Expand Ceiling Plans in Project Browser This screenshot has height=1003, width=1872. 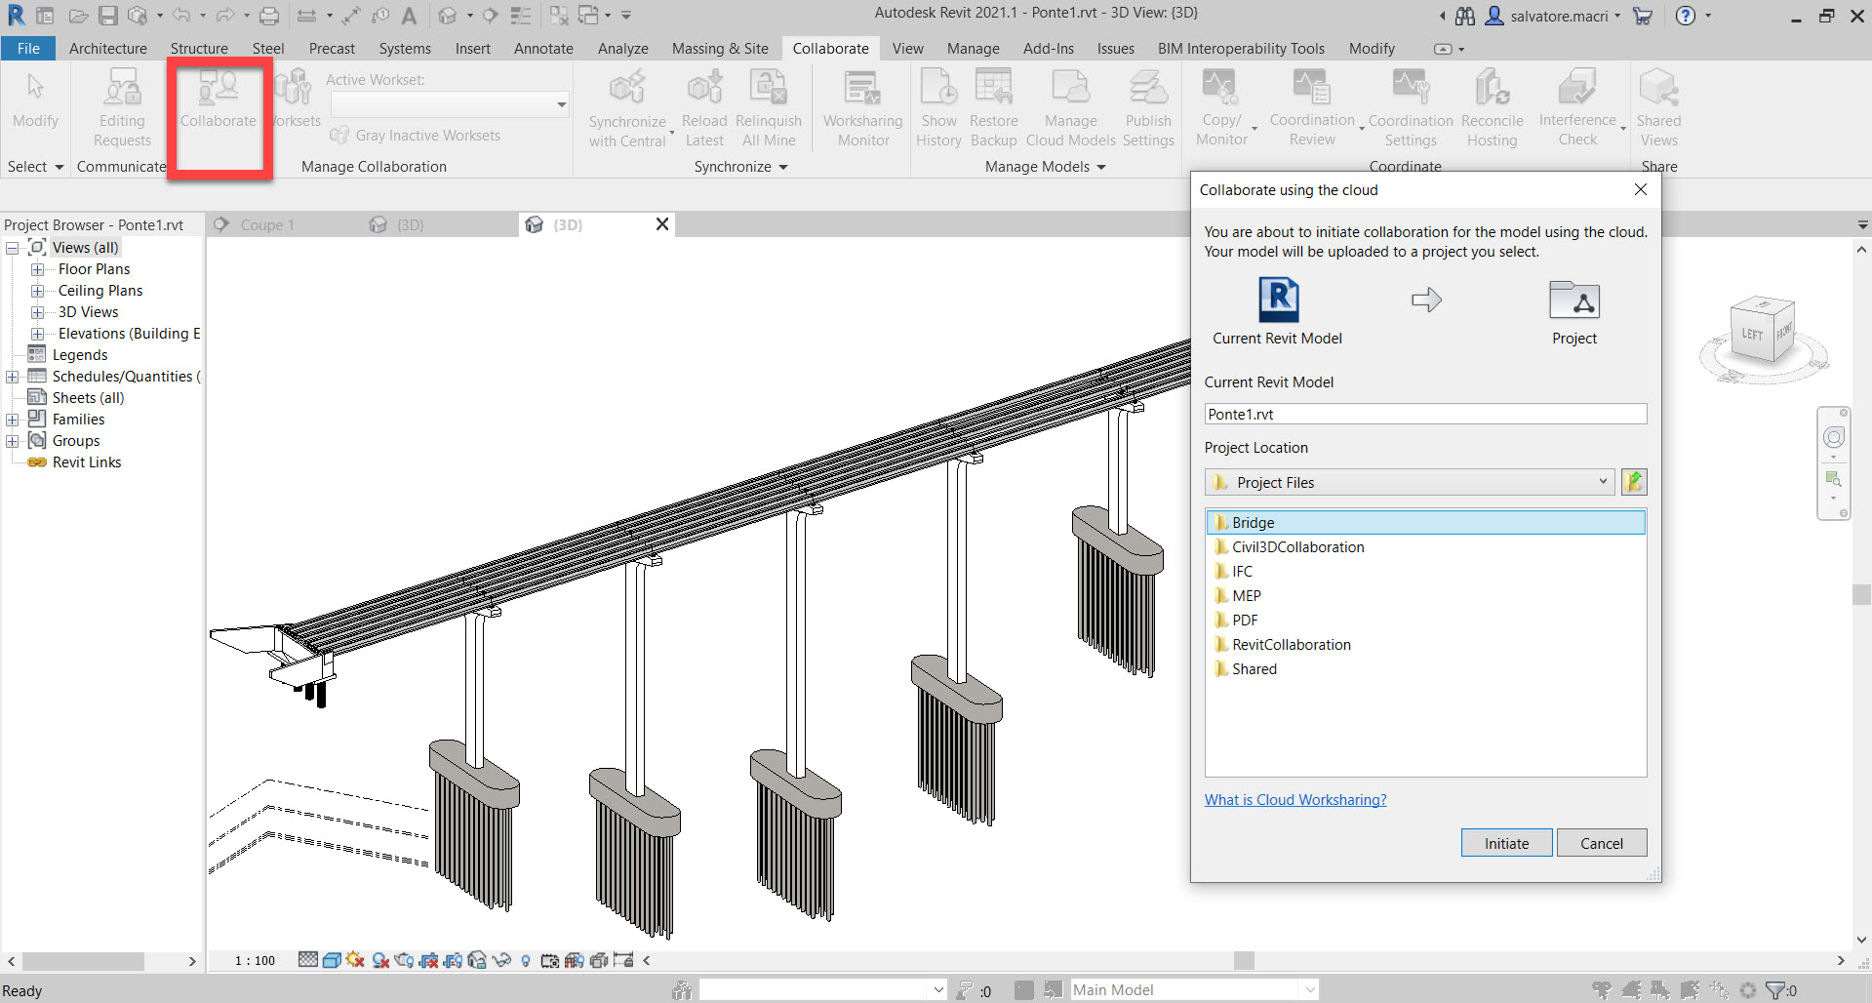pyautogui.click(x=37, y=291)
